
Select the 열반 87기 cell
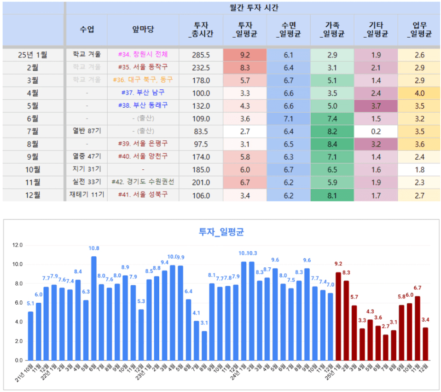click(x=87, y=131)
